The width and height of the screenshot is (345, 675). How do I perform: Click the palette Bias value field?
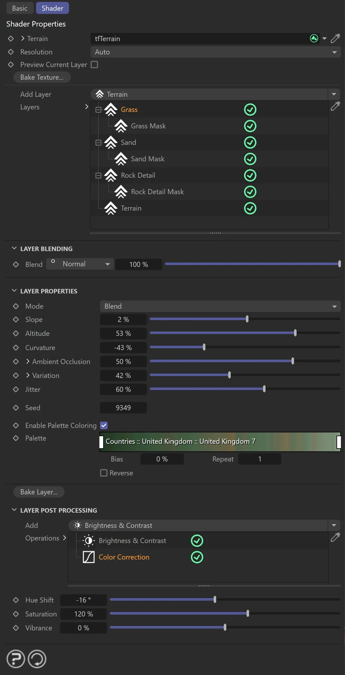point(162,459)
